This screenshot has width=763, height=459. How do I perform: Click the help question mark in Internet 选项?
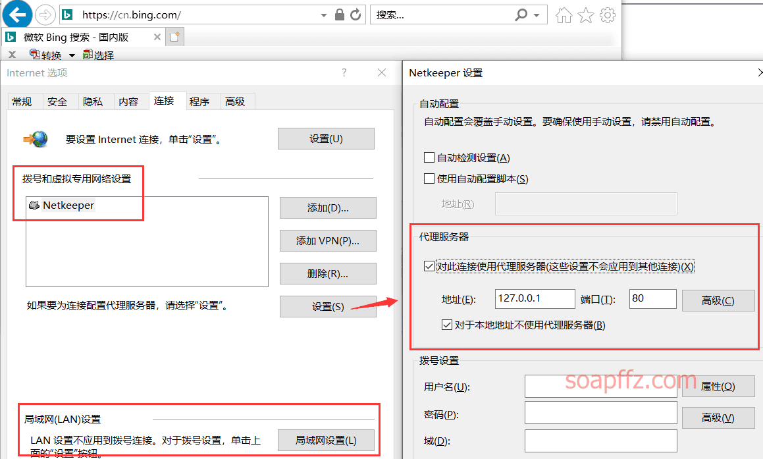coord(344,73)
